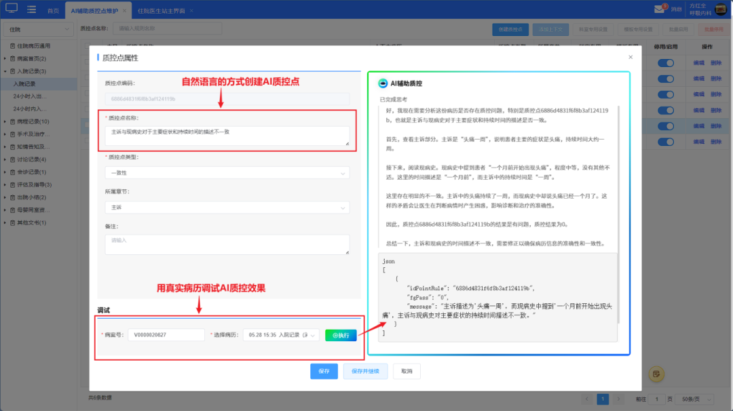
Task: Toggle the third row's 停用/启用 switch
Action: [665, 94]
